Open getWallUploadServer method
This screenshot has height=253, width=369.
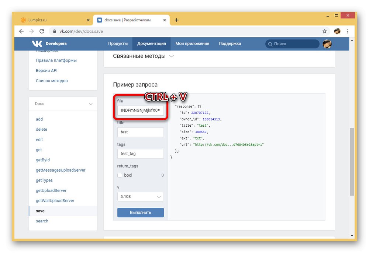(55, 201)
